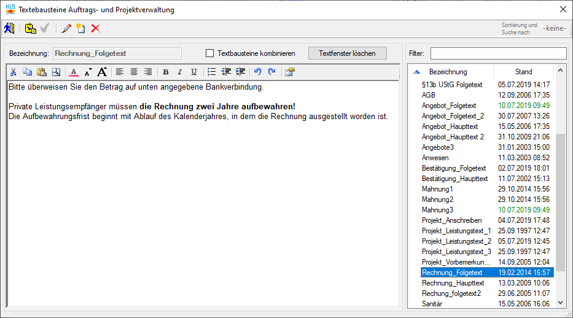Toggle bullet list formatting
The height and width of the screenshot is (318, 573).
(x=212, y=72)
